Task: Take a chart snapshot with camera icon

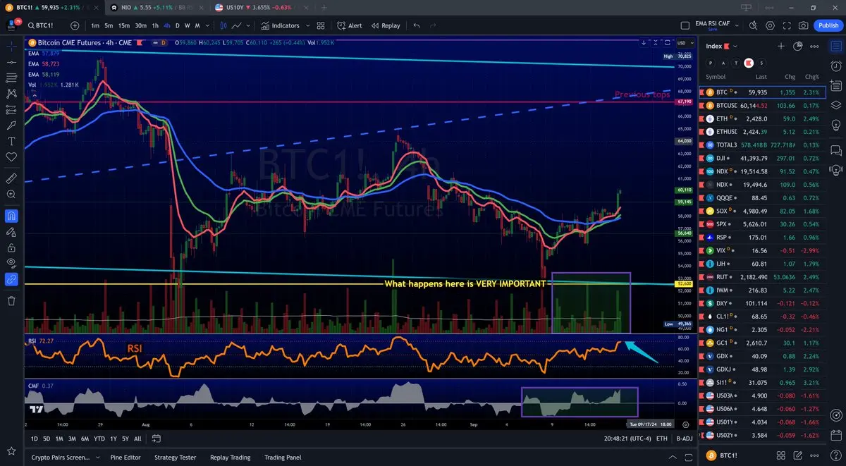Action: pos(804,25)
